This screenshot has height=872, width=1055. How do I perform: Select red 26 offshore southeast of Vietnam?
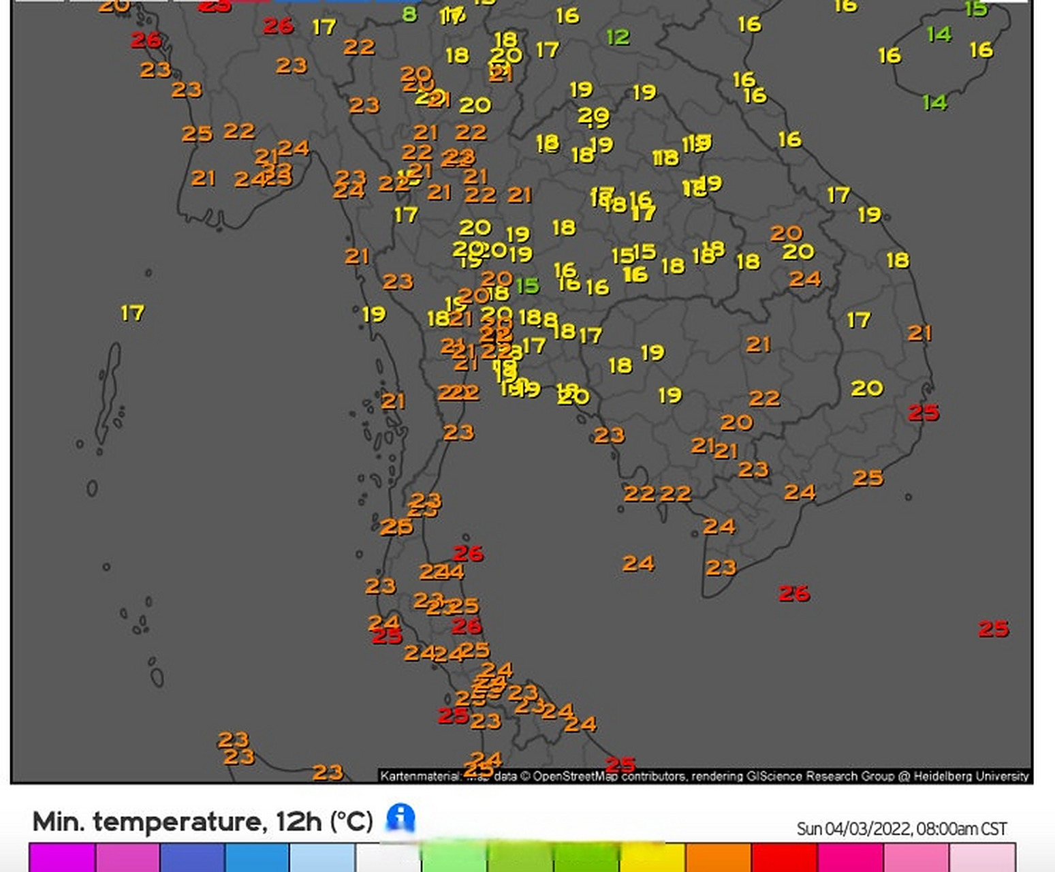(x=794, y=593)
